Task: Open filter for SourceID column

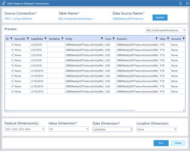Action: [28, 38]
